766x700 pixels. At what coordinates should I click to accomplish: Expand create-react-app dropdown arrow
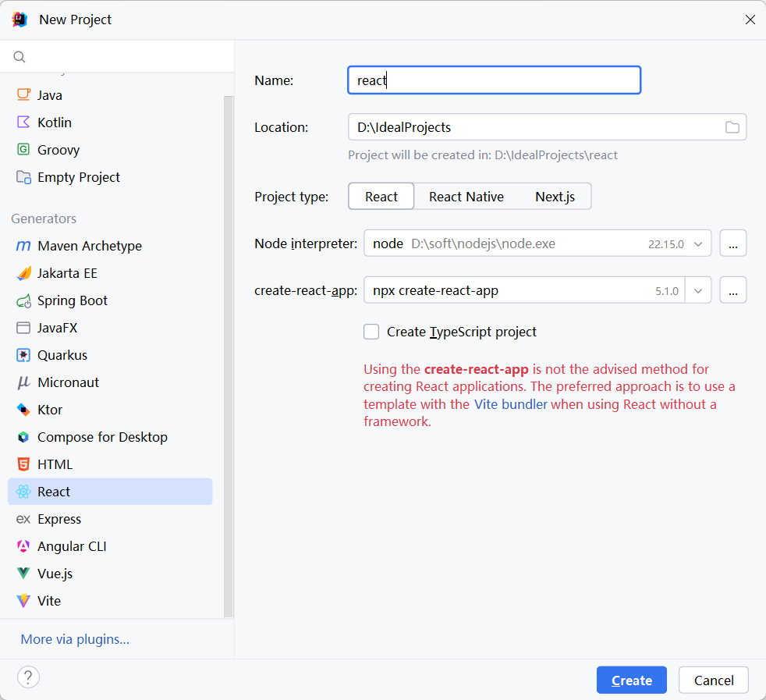(x=698, y=290)
